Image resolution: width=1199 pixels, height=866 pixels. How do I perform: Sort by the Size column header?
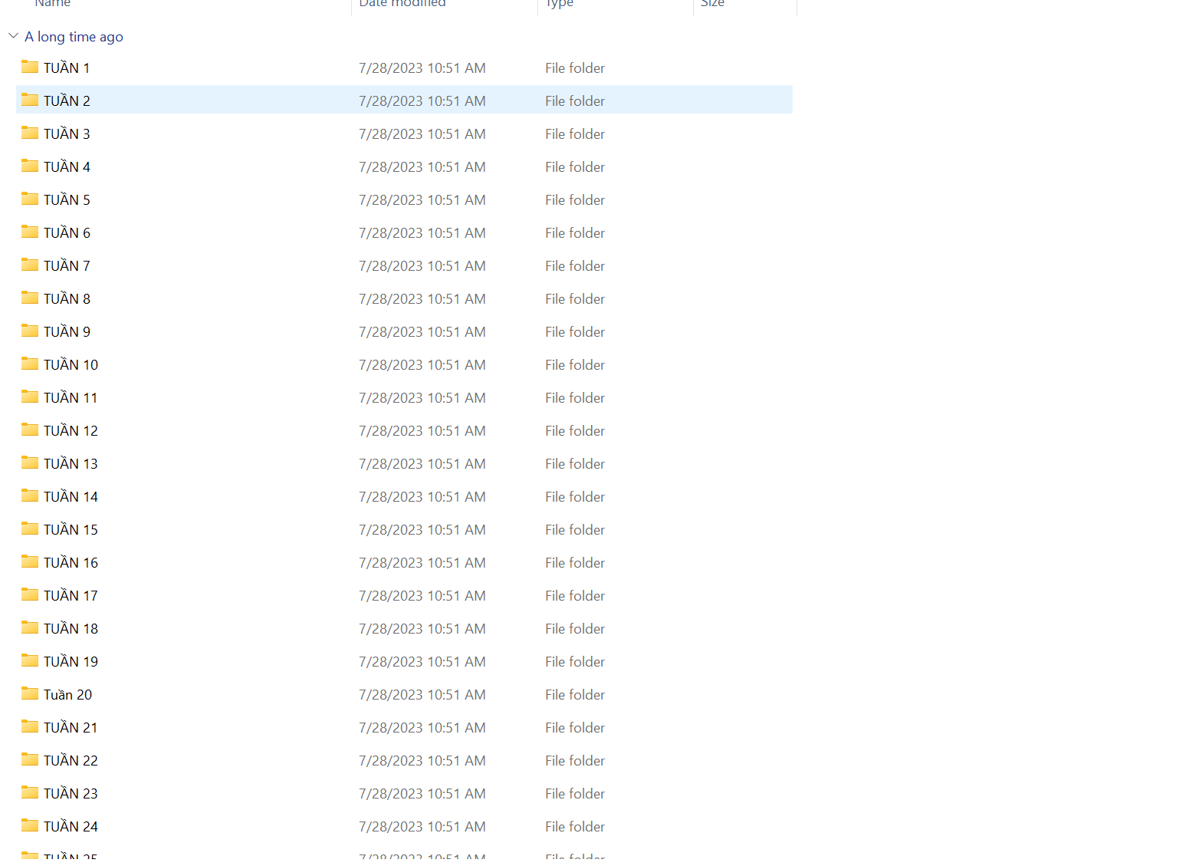[712, 4]
